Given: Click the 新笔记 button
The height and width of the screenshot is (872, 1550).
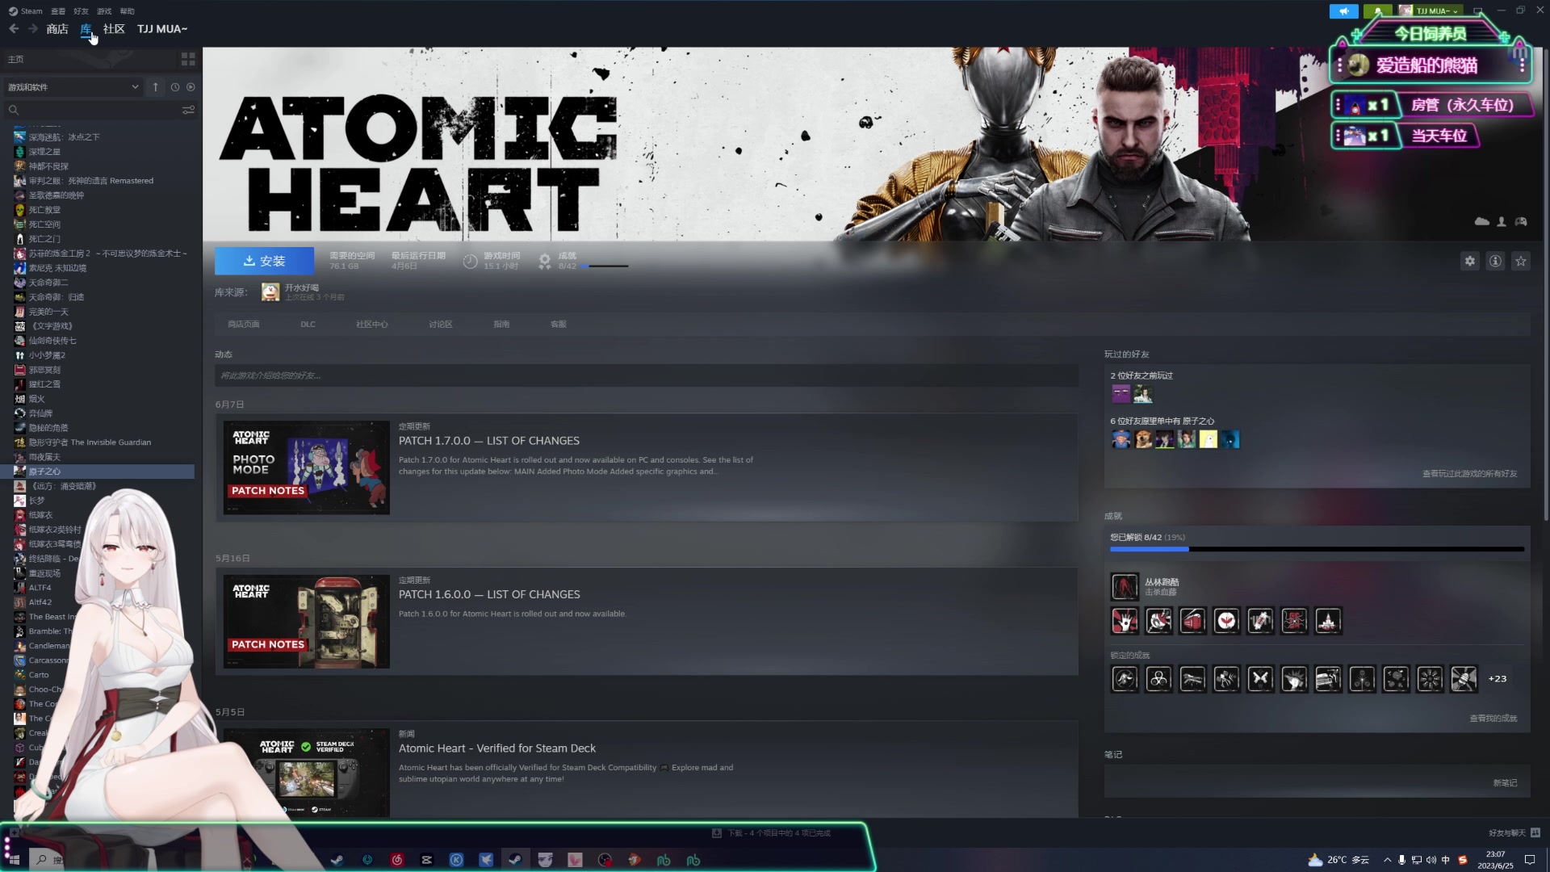Looking at the screenshot, I should [1505, 783].
